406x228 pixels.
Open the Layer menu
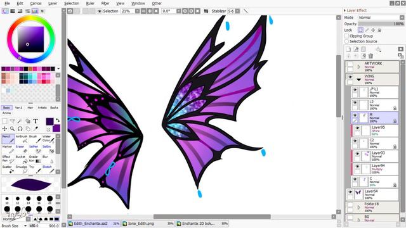click(x=53, y=3)
